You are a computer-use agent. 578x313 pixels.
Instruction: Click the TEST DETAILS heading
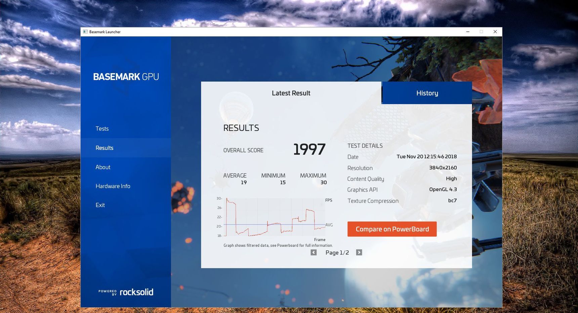(x=365, y=146)
